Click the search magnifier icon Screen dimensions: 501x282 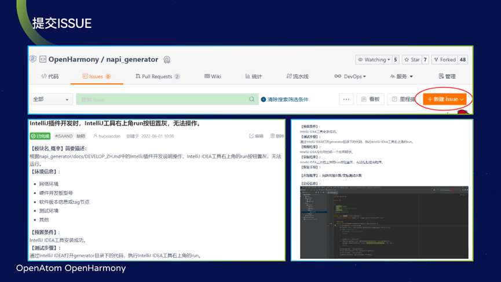(x=252, y=100)
